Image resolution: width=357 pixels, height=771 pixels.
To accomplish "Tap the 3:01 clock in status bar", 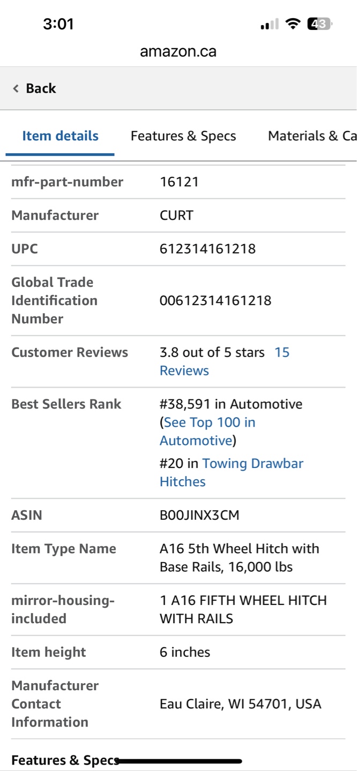I will pos(58,24).
